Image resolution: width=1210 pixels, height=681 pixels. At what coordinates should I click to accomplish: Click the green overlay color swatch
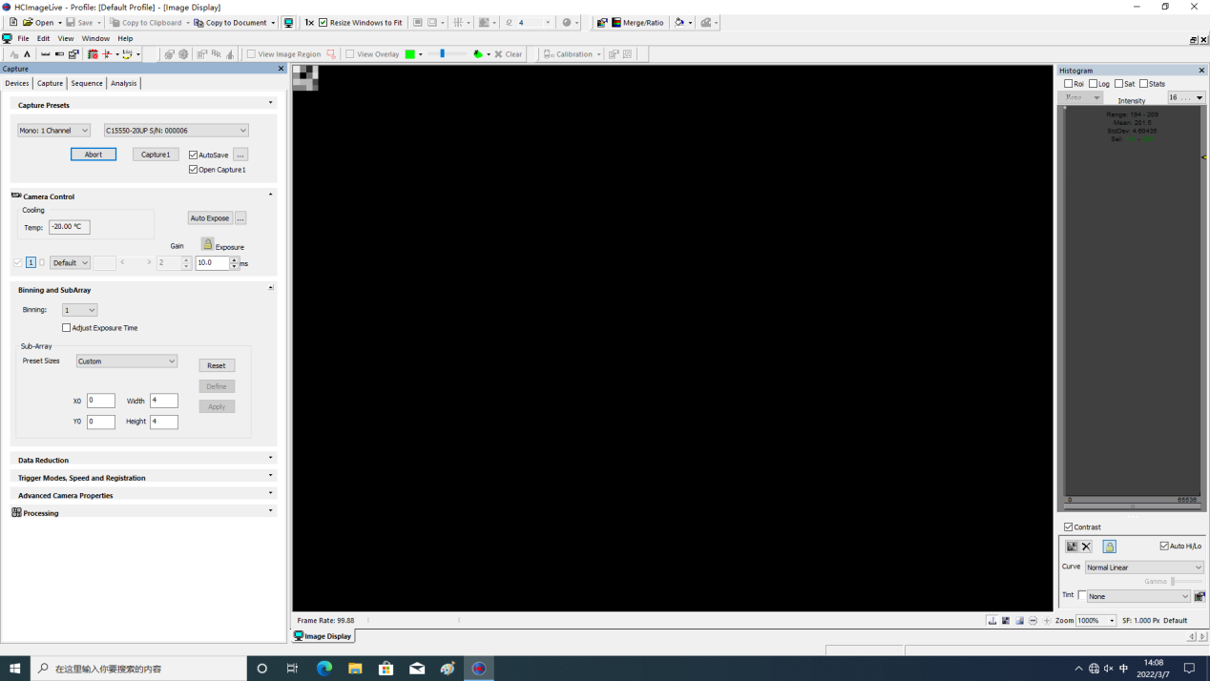pos(410,54)
